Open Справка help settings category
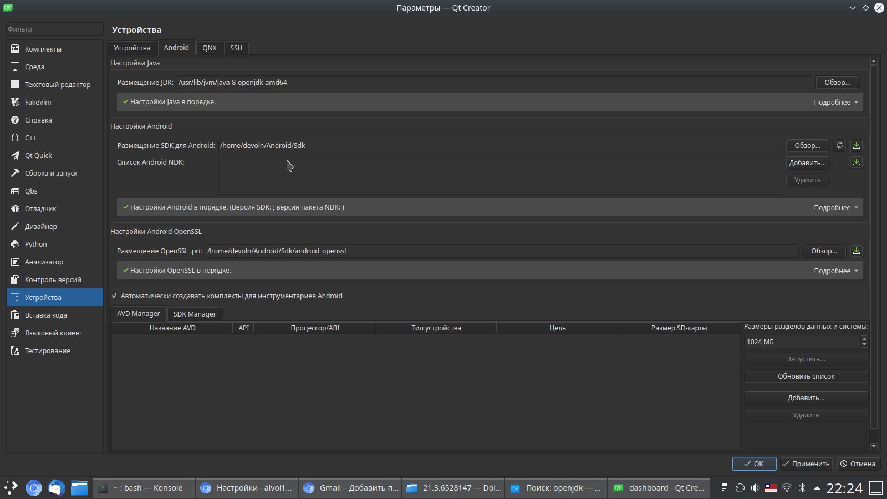Image resolution: width=887 pixels, height=499 pixels. point(55,120)
